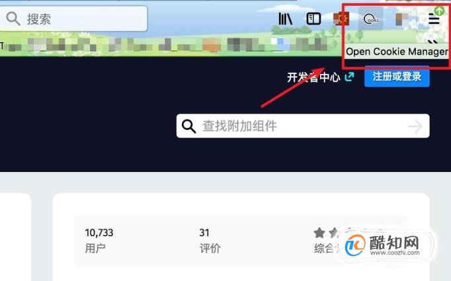Focus the 搜索 browser search field
This screenshot has width=451, height=281.
coord(73,19)
